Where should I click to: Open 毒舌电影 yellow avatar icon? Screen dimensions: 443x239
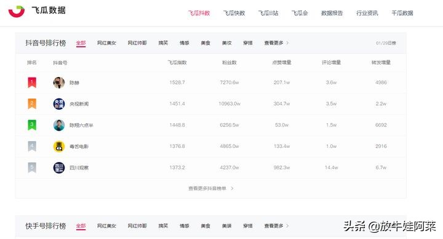(59, 147)
